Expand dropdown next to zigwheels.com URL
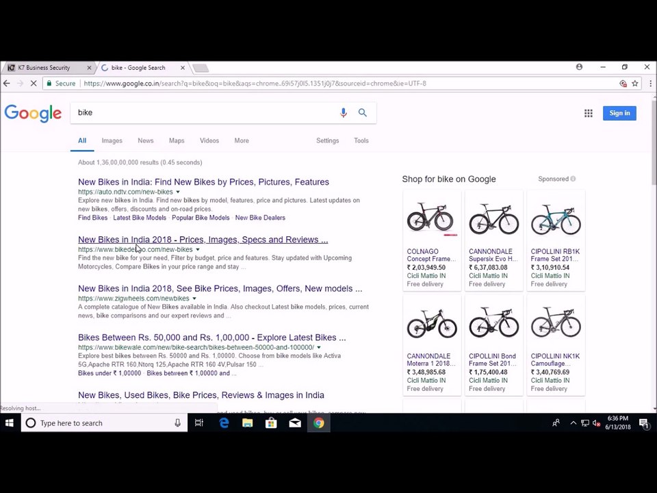 click(194, 299)
